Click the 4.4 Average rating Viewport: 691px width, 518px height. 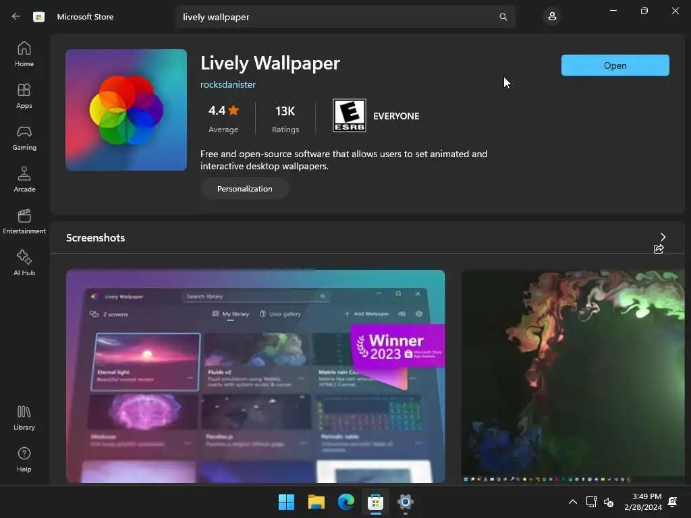click(223, 118)
